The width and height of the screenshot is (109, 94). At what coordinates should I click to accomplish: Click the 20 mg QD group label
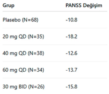(14, 37)
